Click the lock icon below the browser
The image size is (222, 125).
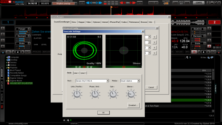coord(64,120)
